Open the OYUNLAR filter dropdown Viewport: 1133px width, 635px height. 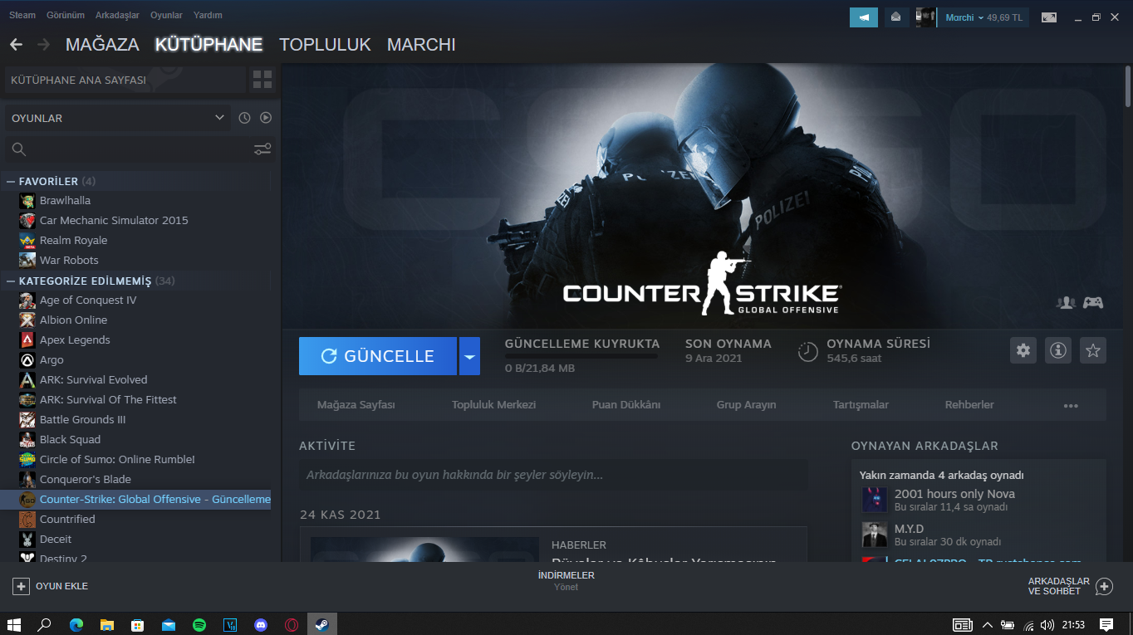pyautogui.click(x=117, y=118)
